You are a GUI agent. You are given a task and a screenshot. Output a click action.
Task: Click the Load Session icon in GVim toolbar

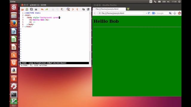pyautogui.click(x=84, y=9)
